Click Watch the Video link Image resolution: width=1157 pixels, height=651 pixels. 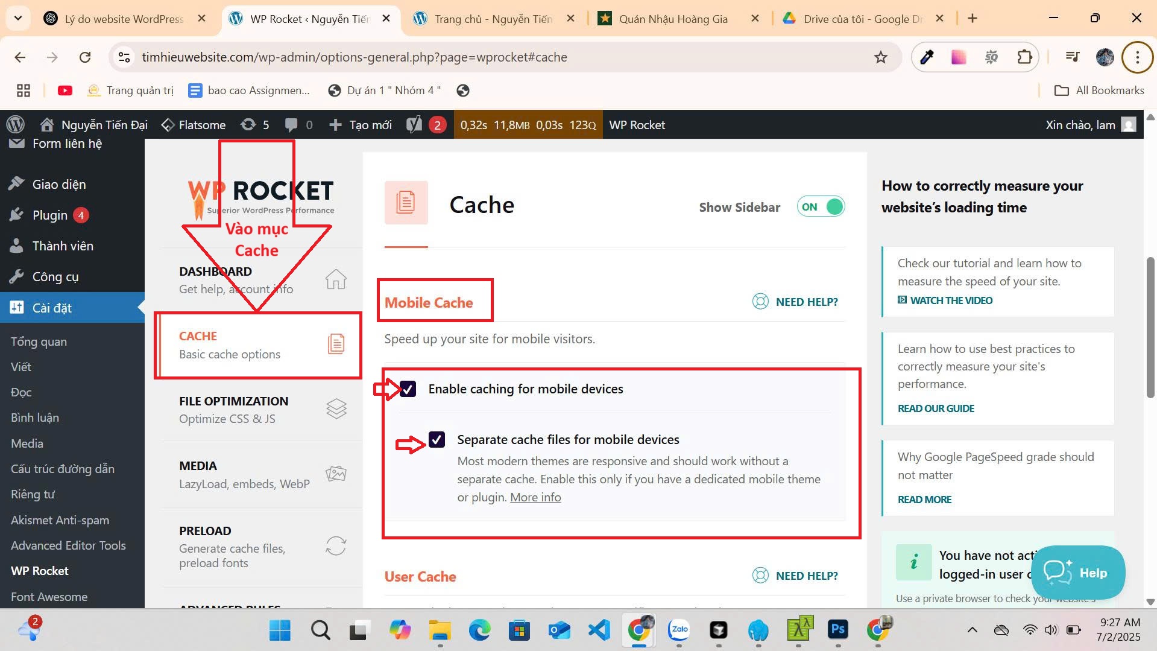[x=945, y=300]
